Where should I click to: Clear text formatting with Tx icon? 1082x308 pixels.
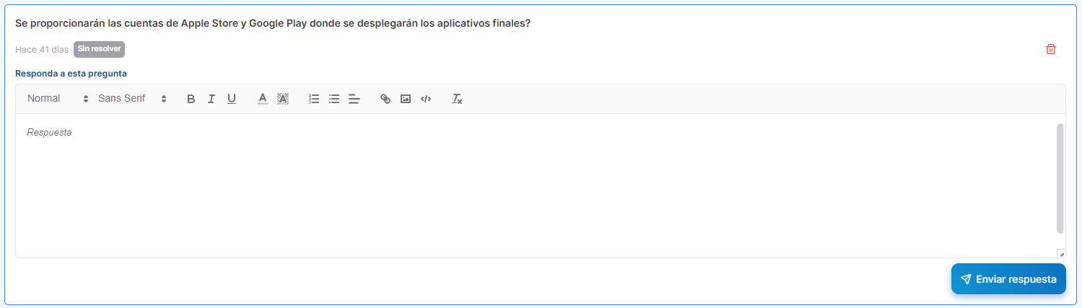tap(457, 99)
